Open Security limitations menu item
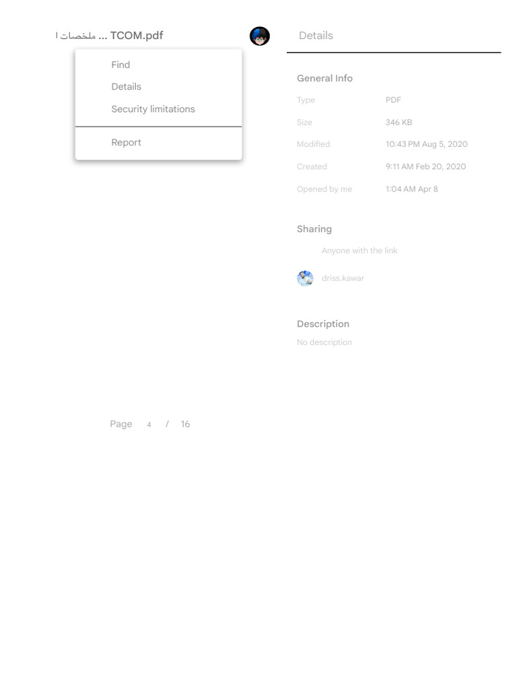This screenshot has height=690, width=517. 158,109
